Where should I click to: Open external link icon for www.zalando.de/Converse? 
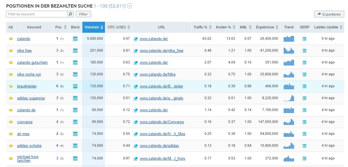point(135,122)
